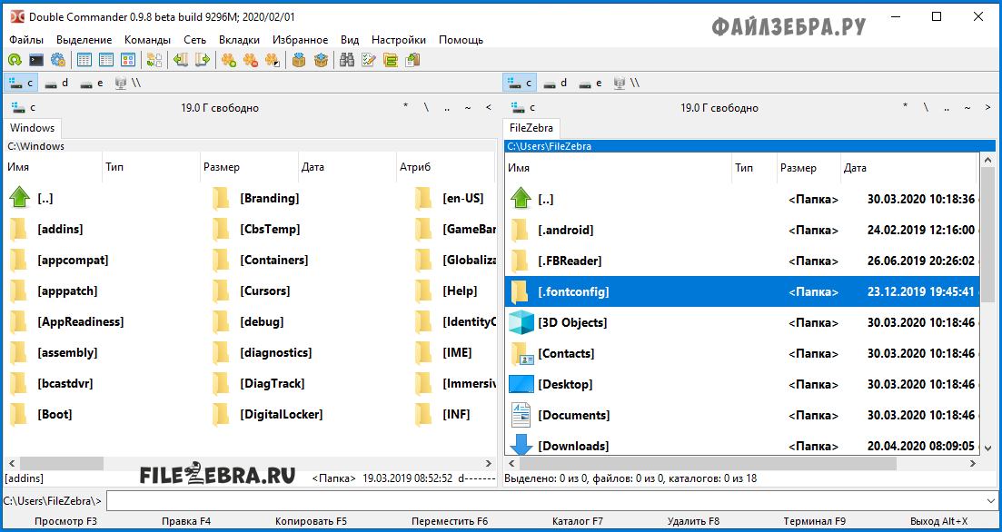Open Файлы menu
Viewport: 1002px width, 532px height.
tap(26, 40)
